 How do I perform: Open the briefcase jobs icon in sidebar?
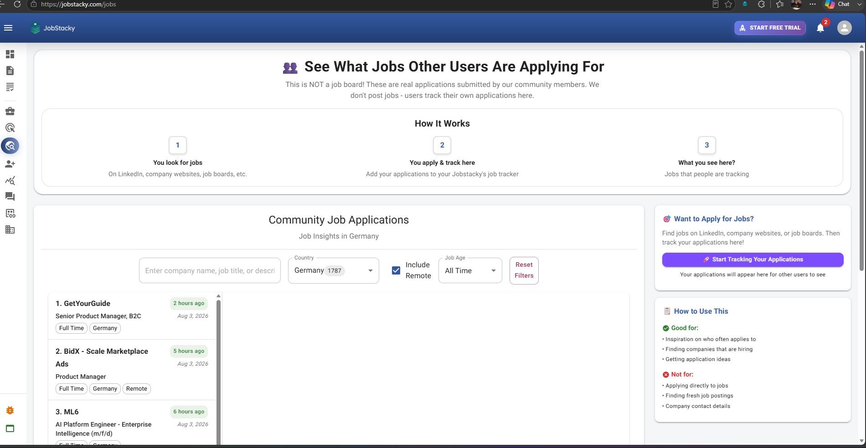(x=10, y=111)
